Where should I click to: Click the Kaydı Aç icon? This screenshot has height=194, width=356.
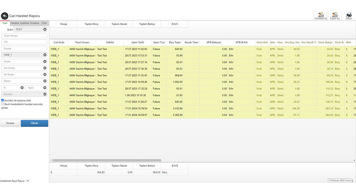pos(335,15)
